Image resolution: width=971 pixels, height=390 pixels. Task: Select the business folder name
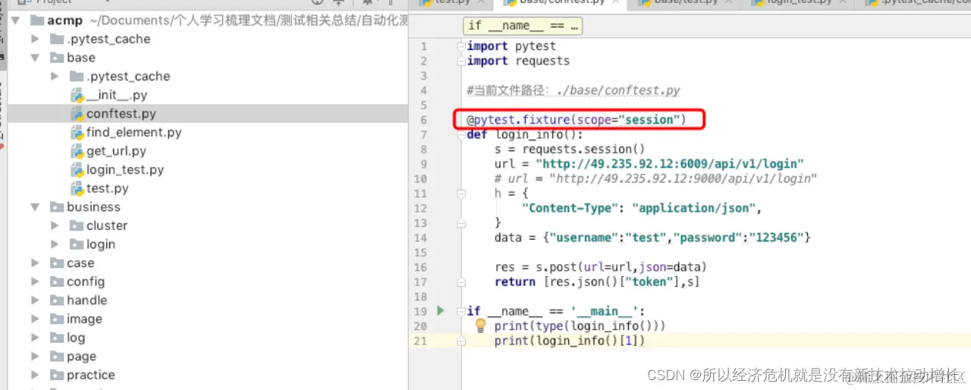tap(93, 207)
